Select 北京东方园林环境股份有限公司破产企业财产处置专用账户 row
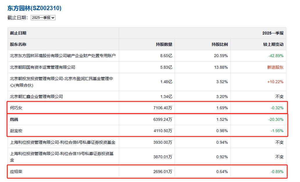300x182 pixels. [x=147, y=56]
